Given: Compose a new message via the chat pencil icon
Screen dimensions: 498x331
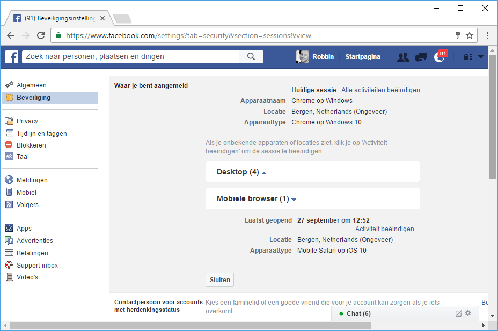Looking at the screenshot, I should click(457, 313).
